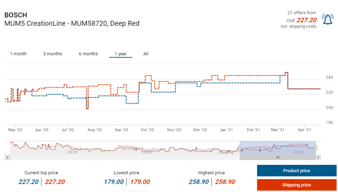Click the CHF 227.20 offer price
This screenshot has width=338, height=192.
click(x=306, y=20)
